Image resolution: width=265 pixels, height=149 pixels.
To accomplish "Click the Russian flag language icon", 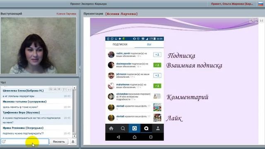I will click(x=260, y=4).
